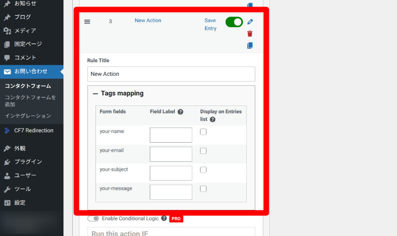Click the wrench icon beside ツール
397x236 pixels.
(7, 189)
